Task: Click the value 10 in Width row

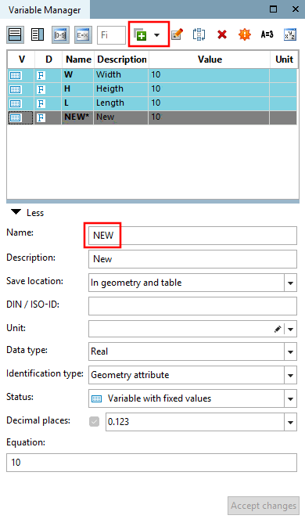Action: (x=209, y=75)
